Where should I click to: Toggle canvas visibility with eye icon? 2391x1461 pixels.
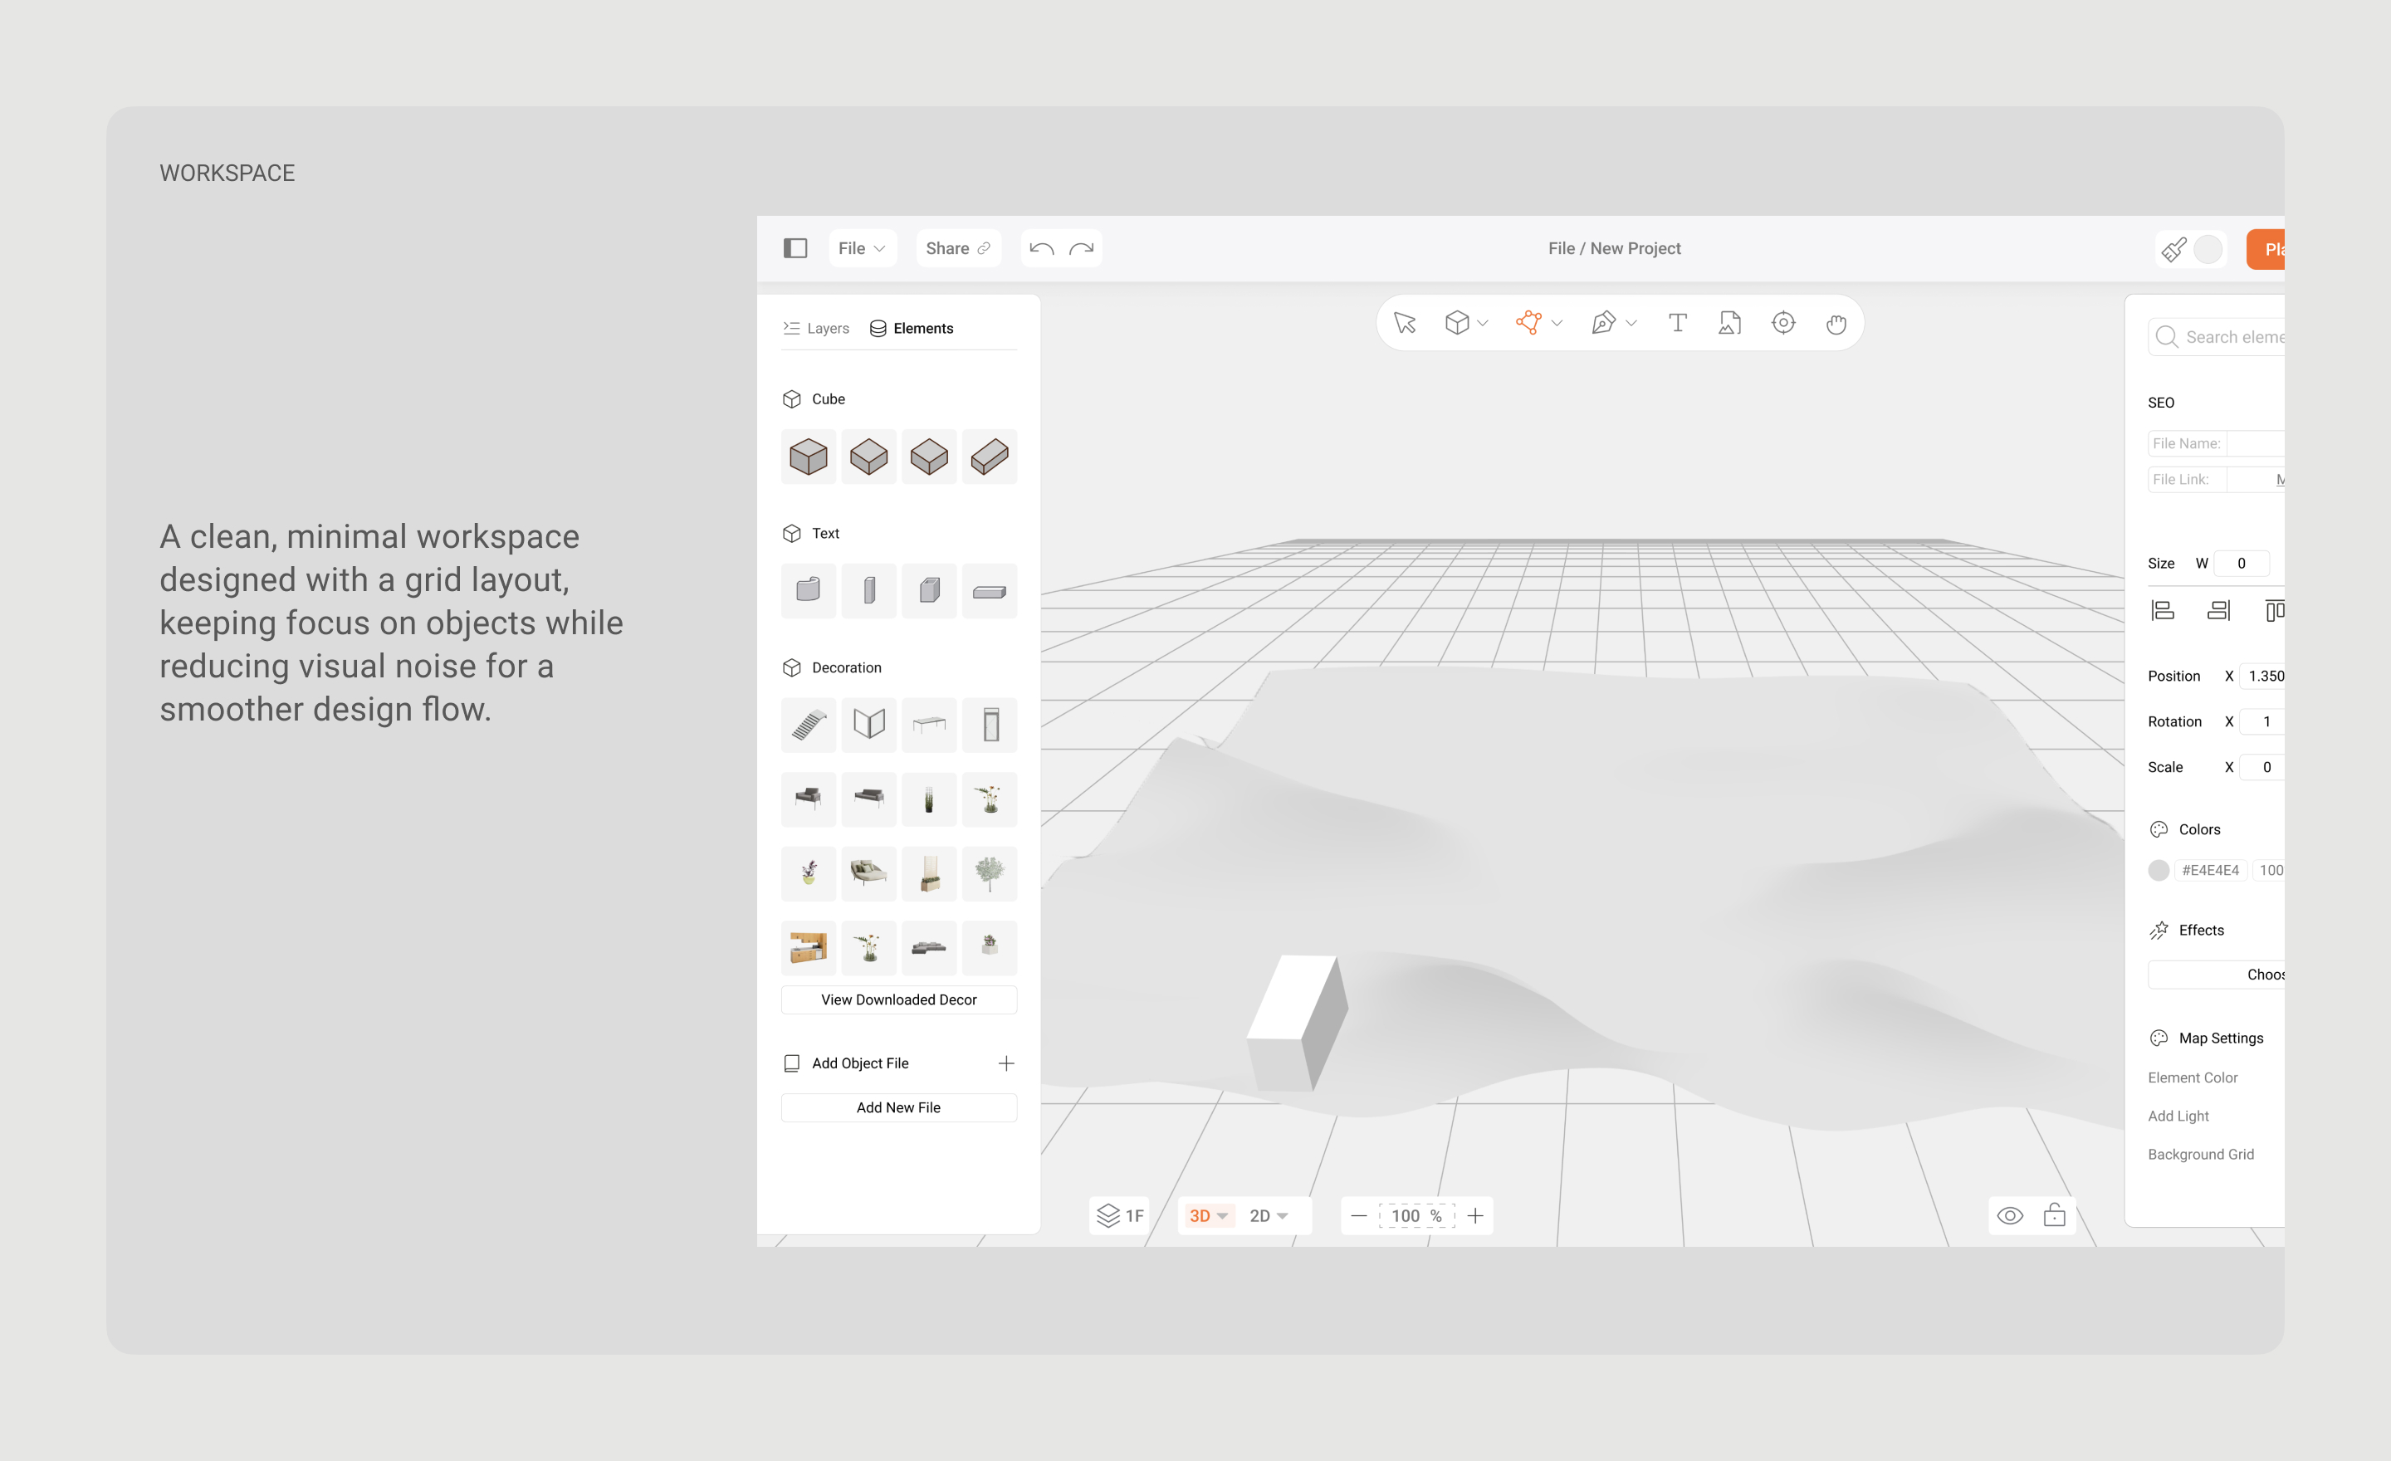[x=2010, y=1215]
